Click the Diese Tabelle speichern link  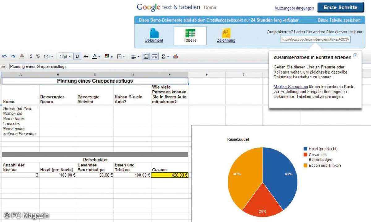(x=339, y=20)
